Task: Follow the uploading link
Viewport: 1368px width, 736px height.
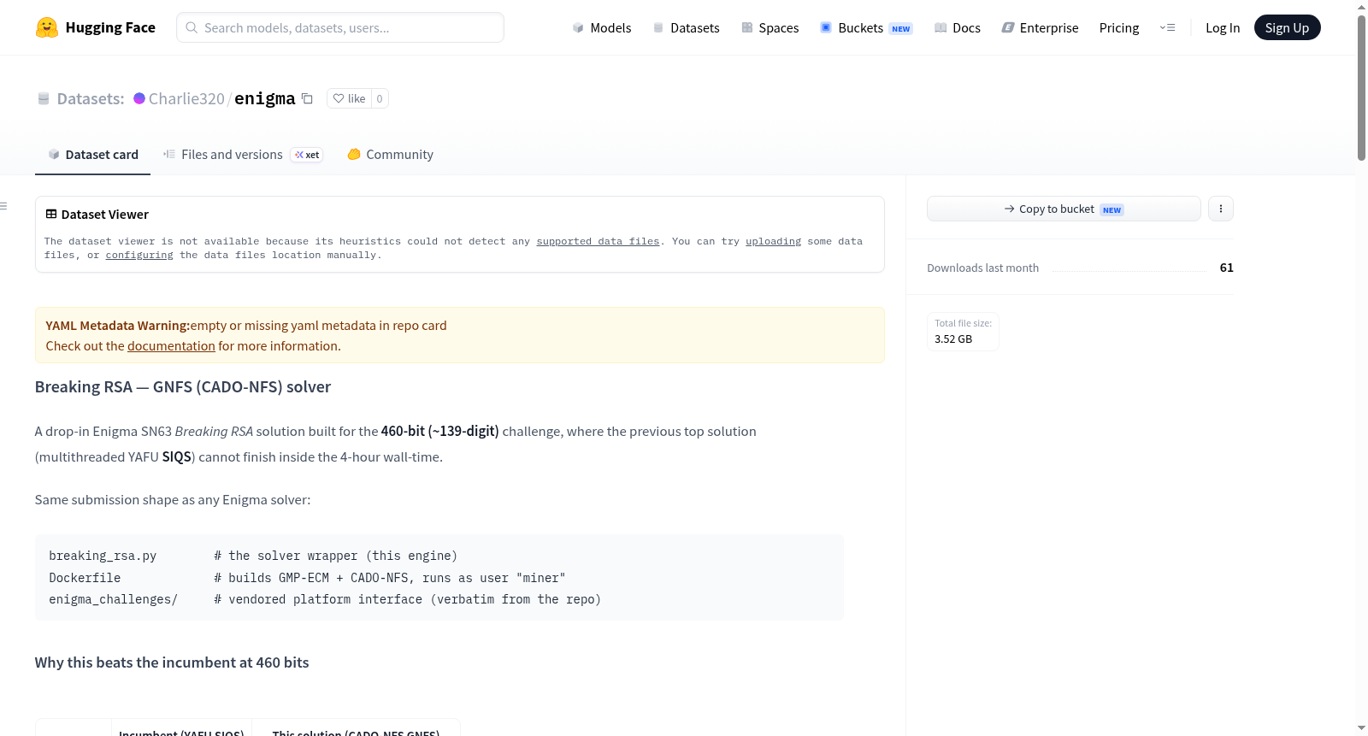Action: (773, 241)
